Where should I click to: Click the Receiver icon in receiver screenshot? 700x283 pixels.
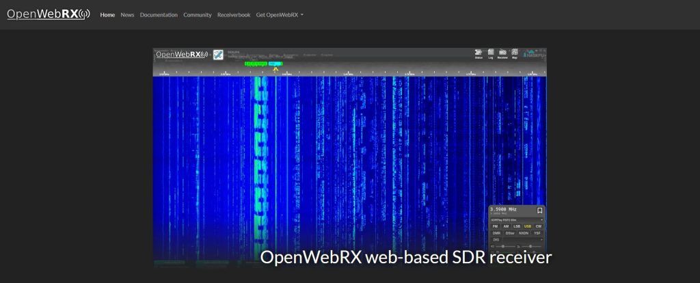(502, 54)
